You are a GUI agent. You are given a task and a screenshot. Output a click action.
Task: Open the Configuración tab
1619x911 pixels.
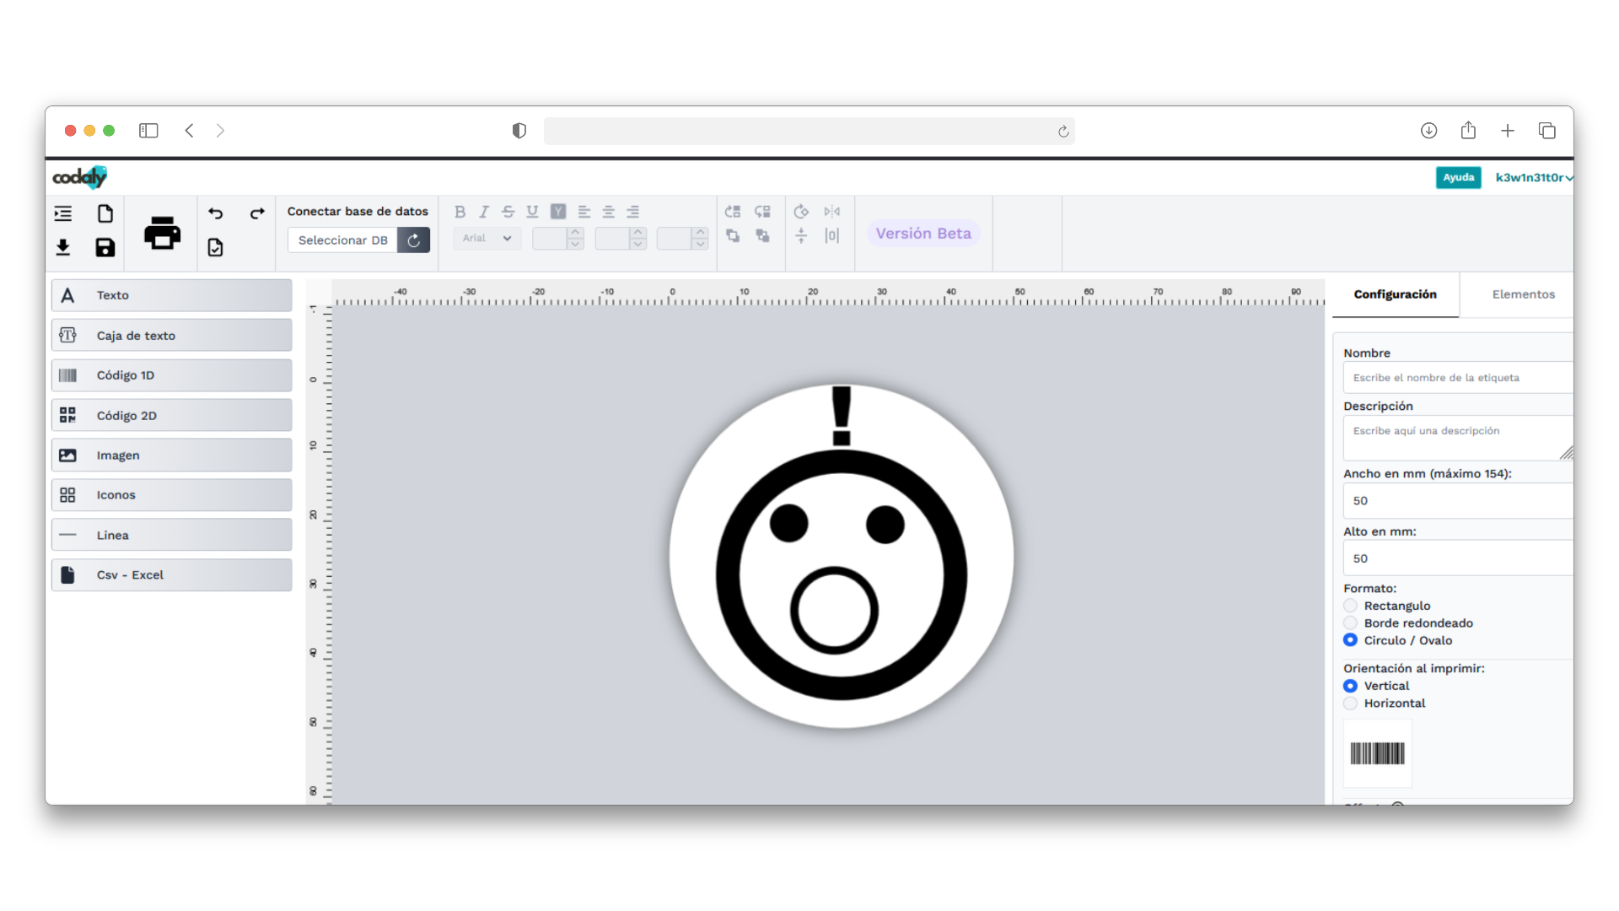(x=1395, y=294)
